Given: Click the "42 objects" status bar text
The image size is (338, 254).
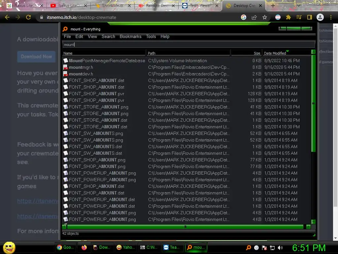Looking at the screenshot, I should [71, 233].
